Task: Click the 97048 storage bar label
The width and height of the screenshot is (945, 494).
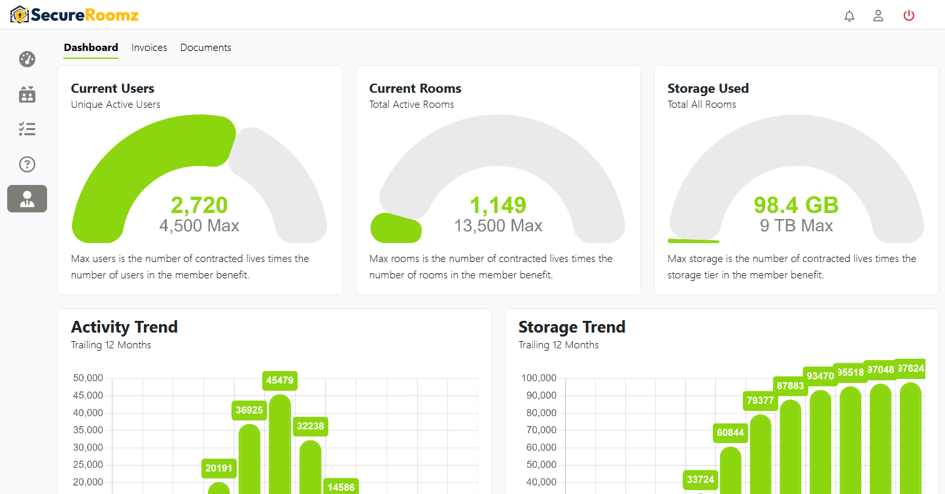Action: [x=880, y=370]
